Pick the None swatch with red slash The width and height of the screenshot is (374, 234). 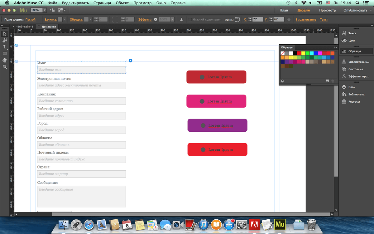[282, 53]
